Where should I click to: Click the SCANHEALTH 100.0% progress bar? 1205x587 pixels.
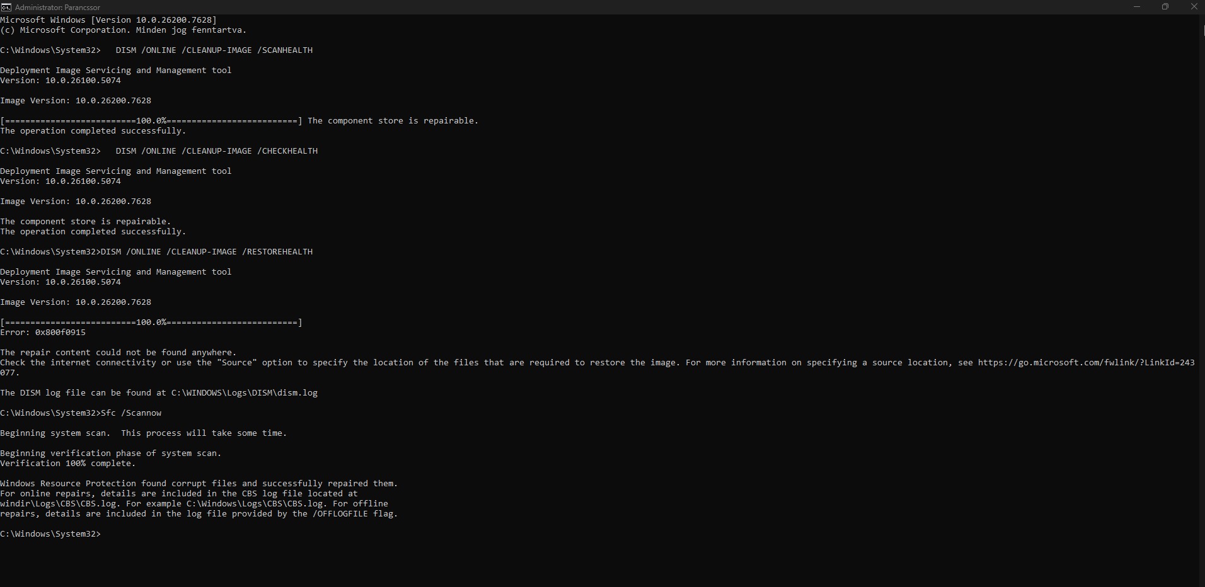coord(151,121)
